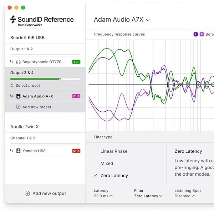The height and width of the screenshot is (212, 214).
Task: Click the CUS badge on Adam Audio A7X
Action: (x=76, y=96)
